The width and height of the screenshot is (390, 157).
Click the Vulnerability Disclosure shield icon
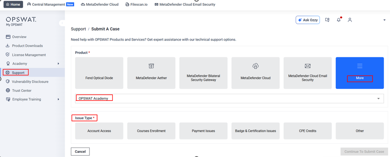point(8,82)
